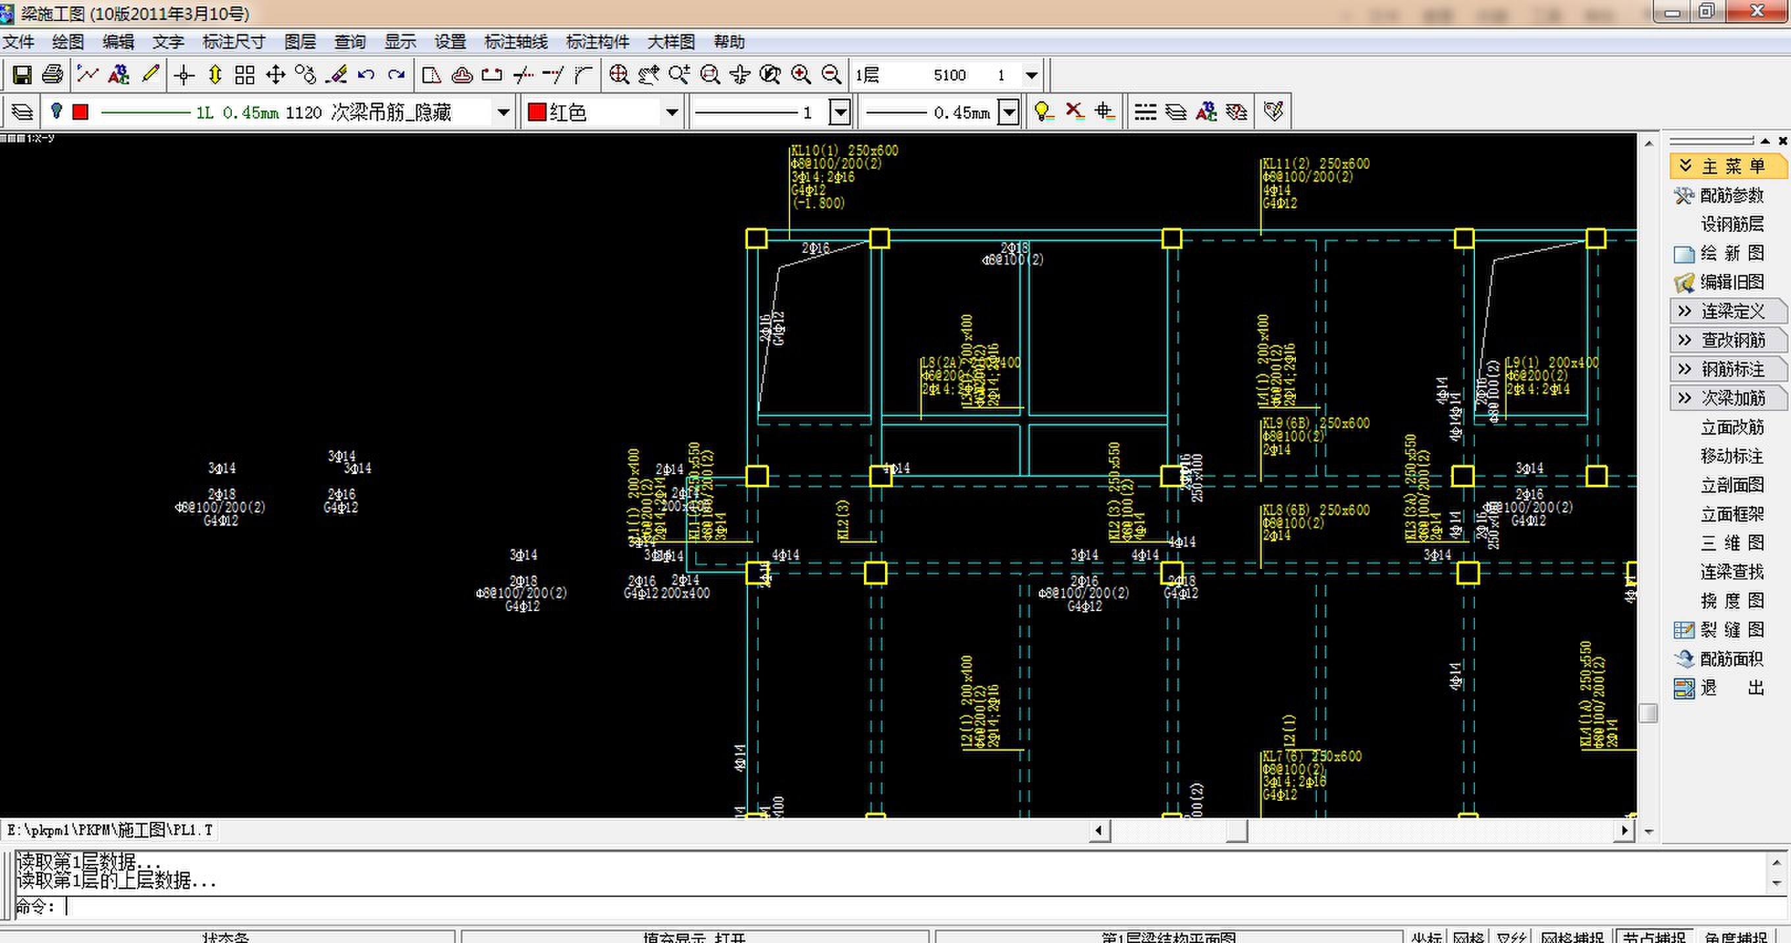Open the 标注构件 menu
The image size is (1791, 943).
tap(597, 41)
